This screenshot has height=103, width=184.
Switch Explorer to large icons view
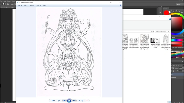point(170,102)
